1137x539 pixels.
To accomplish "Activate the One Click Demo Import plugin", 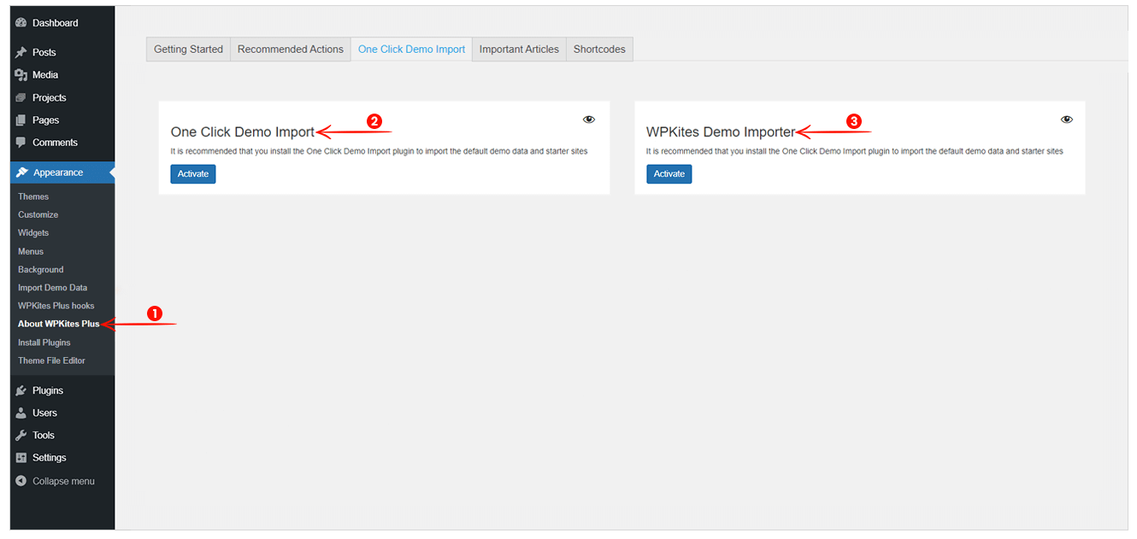I will point(193,174).
